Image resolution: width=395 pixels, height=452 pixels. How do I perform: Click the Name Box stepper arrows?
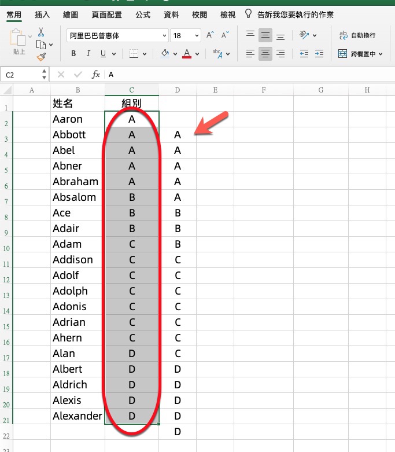[44, 74]
